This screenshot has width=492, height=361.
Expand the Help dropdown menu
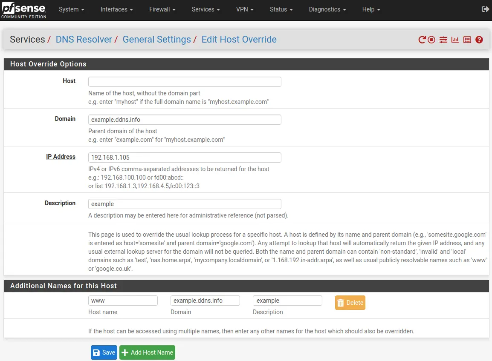point(371,9)
